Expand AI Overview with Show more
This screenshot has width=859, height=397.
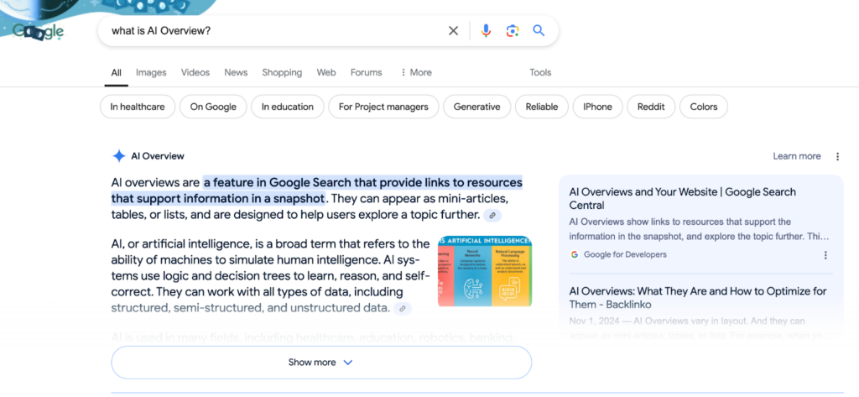point(321,363)
